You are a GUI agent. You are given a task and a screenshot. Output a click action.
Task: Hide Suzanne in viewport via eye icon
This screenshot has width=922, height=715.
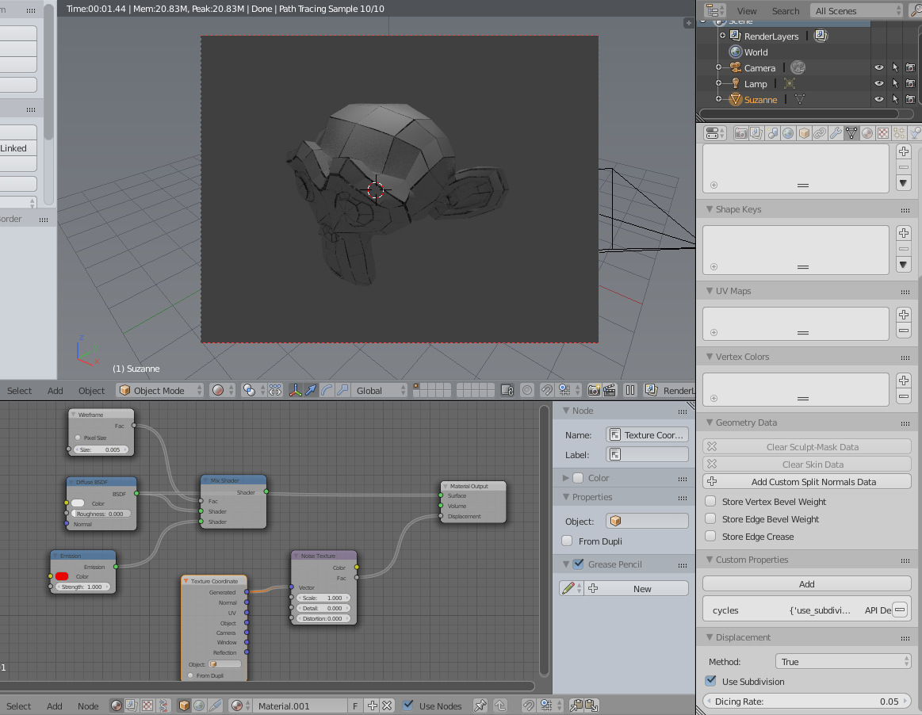(879, 99)
